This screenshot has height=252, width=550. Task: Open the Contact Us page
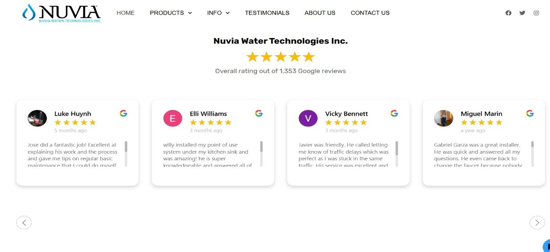tap(370, 13)
